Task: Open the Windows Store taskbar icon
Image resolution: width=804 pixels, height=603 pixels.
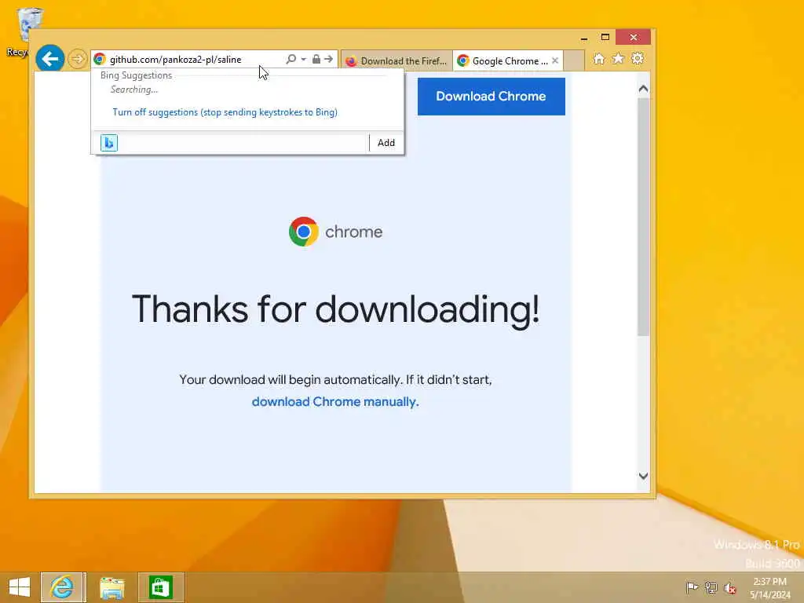Action: [160, 587]
